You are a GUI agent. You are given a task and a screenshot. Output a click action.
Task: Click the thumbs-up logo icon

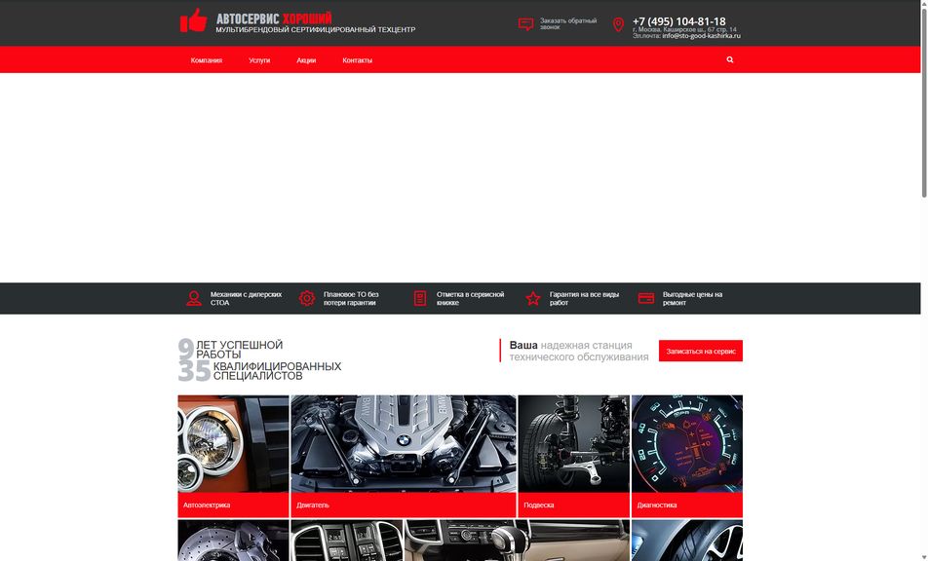[x=194, y=20]
